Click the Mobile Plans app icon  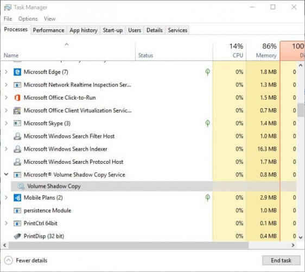(x=17, y=197)
